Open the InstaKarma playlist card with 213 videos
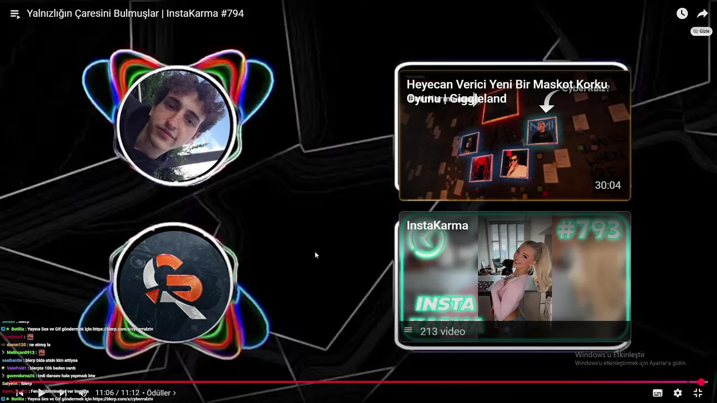Viewport: 717px width, 403px height. tap(515, 277)
